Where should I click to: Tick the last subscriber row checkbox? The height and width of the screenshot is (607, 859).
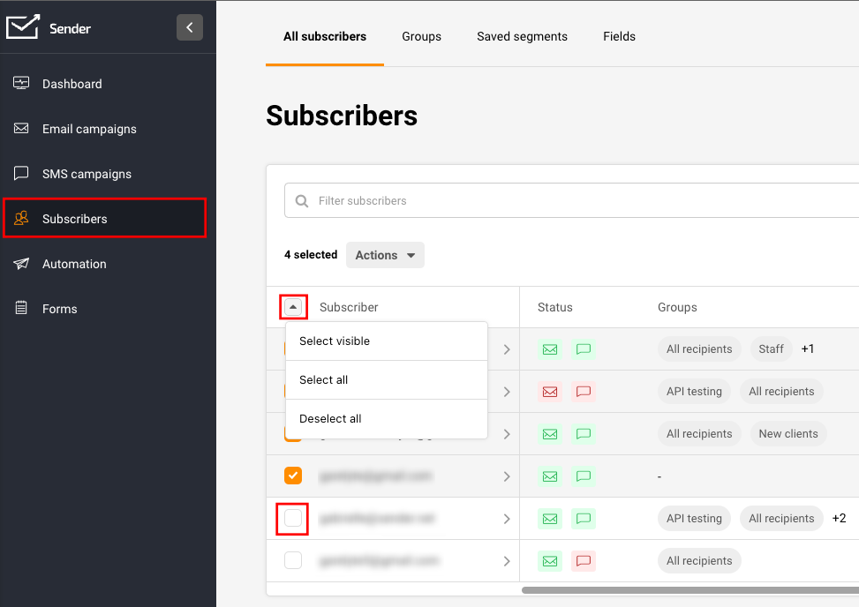coord(293,561)
